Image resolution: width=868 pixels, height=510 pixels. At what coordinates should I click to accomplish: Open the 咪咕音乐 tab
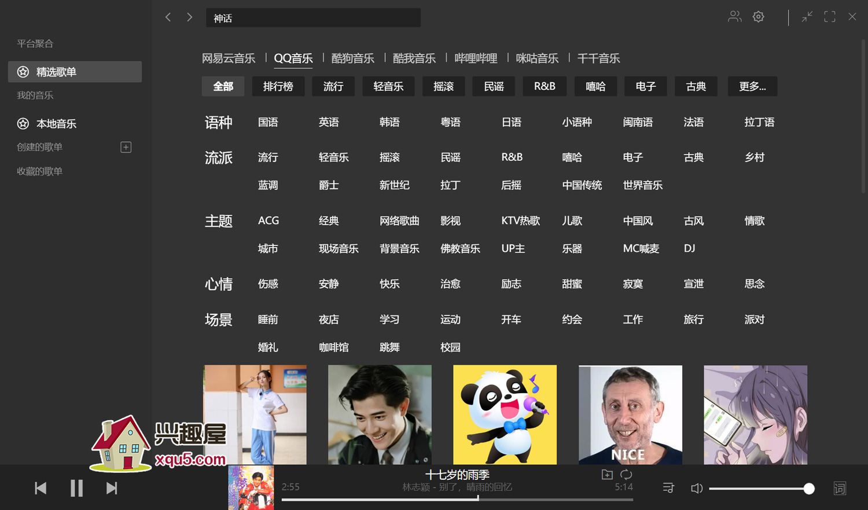[x=537, y=58]
